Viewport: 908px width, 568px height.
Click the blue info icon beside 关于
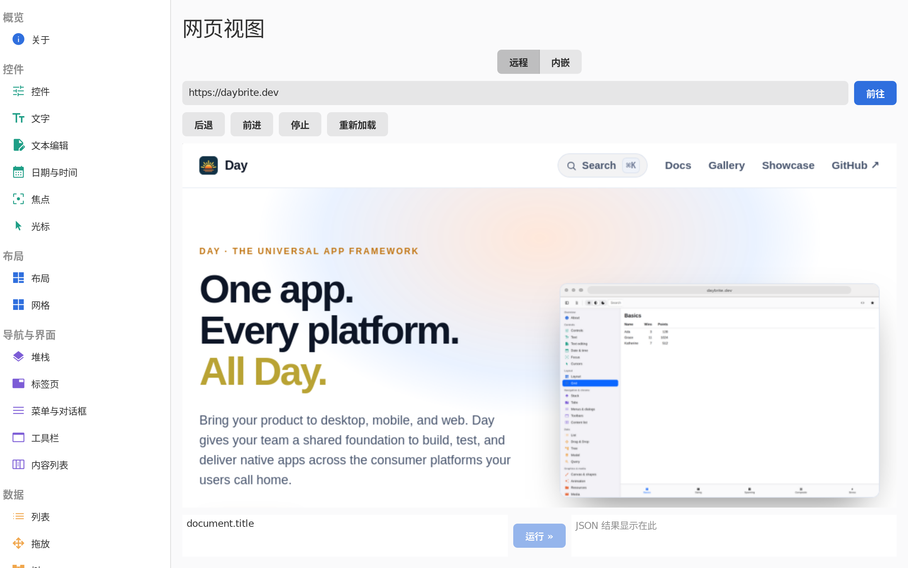[18, 39]
